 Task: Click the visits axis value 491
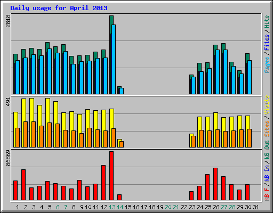click(8, 102)
